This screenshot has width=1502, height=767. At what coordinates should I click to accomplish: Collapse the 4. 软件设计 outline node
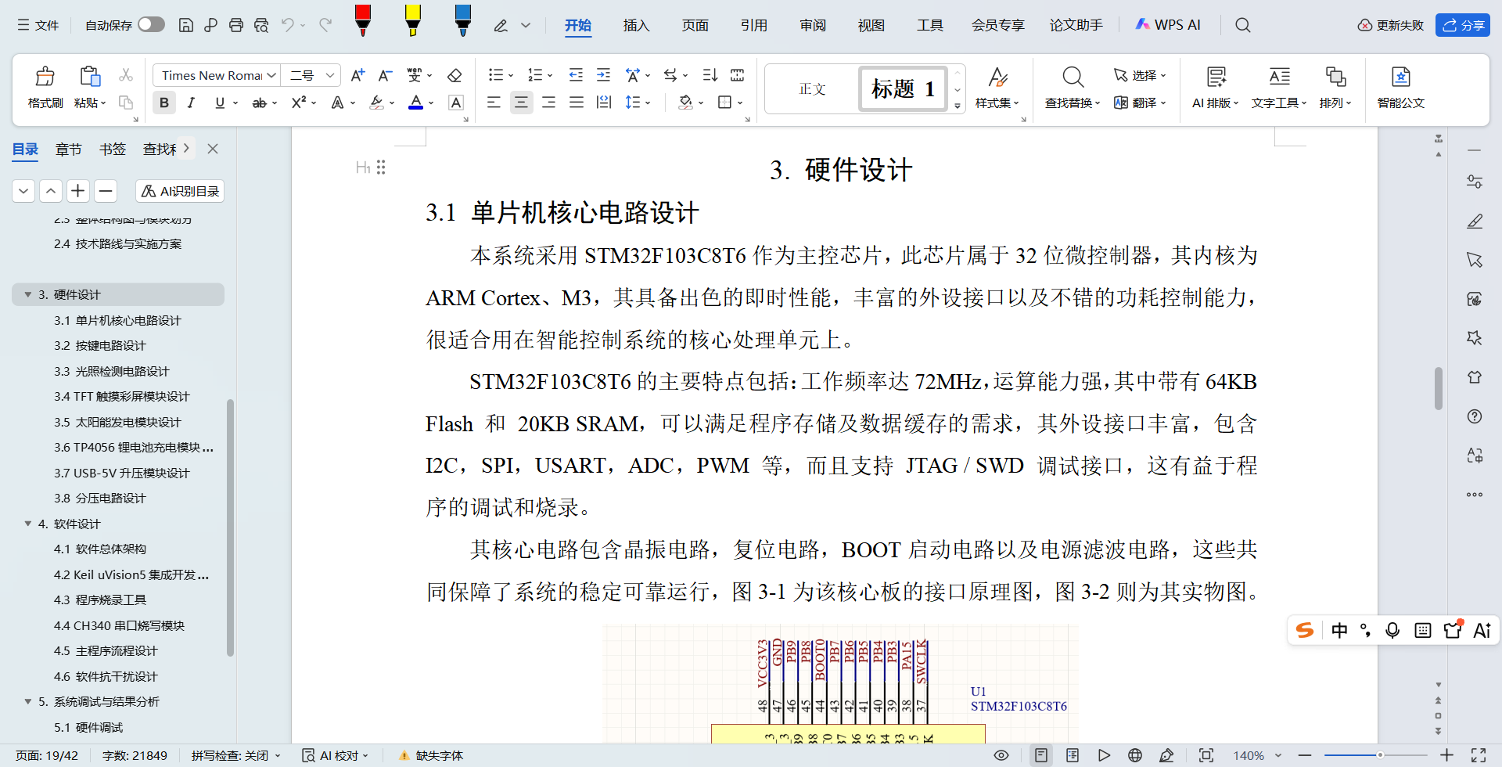pos(28,524)
